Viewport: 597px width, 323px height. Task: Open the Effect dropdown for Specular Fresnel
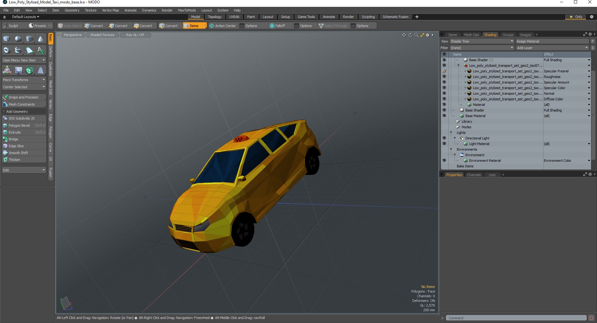point(589,71)
